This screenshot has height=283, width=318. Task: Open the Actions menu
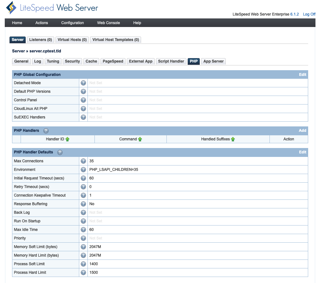click(42, 23)
